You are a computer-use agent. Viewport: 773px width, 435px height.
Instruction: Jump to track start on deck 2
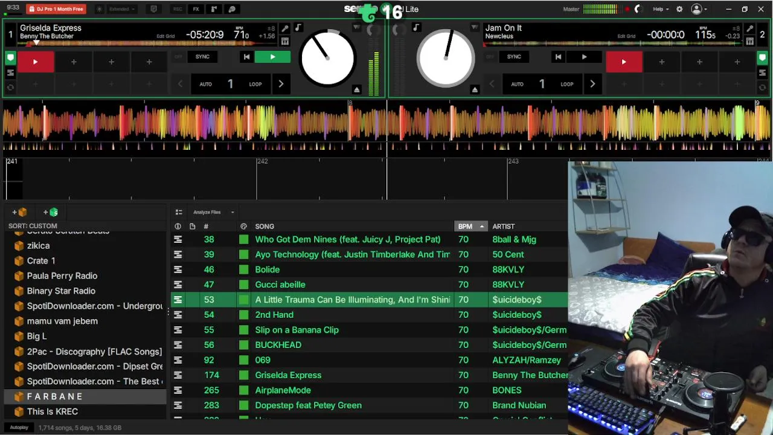(558, 57)
